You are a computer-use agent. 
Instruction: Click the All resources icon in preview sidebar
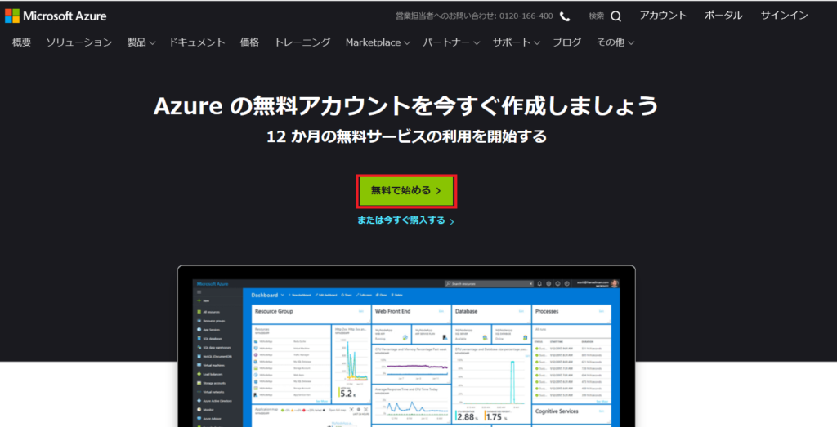199,312
